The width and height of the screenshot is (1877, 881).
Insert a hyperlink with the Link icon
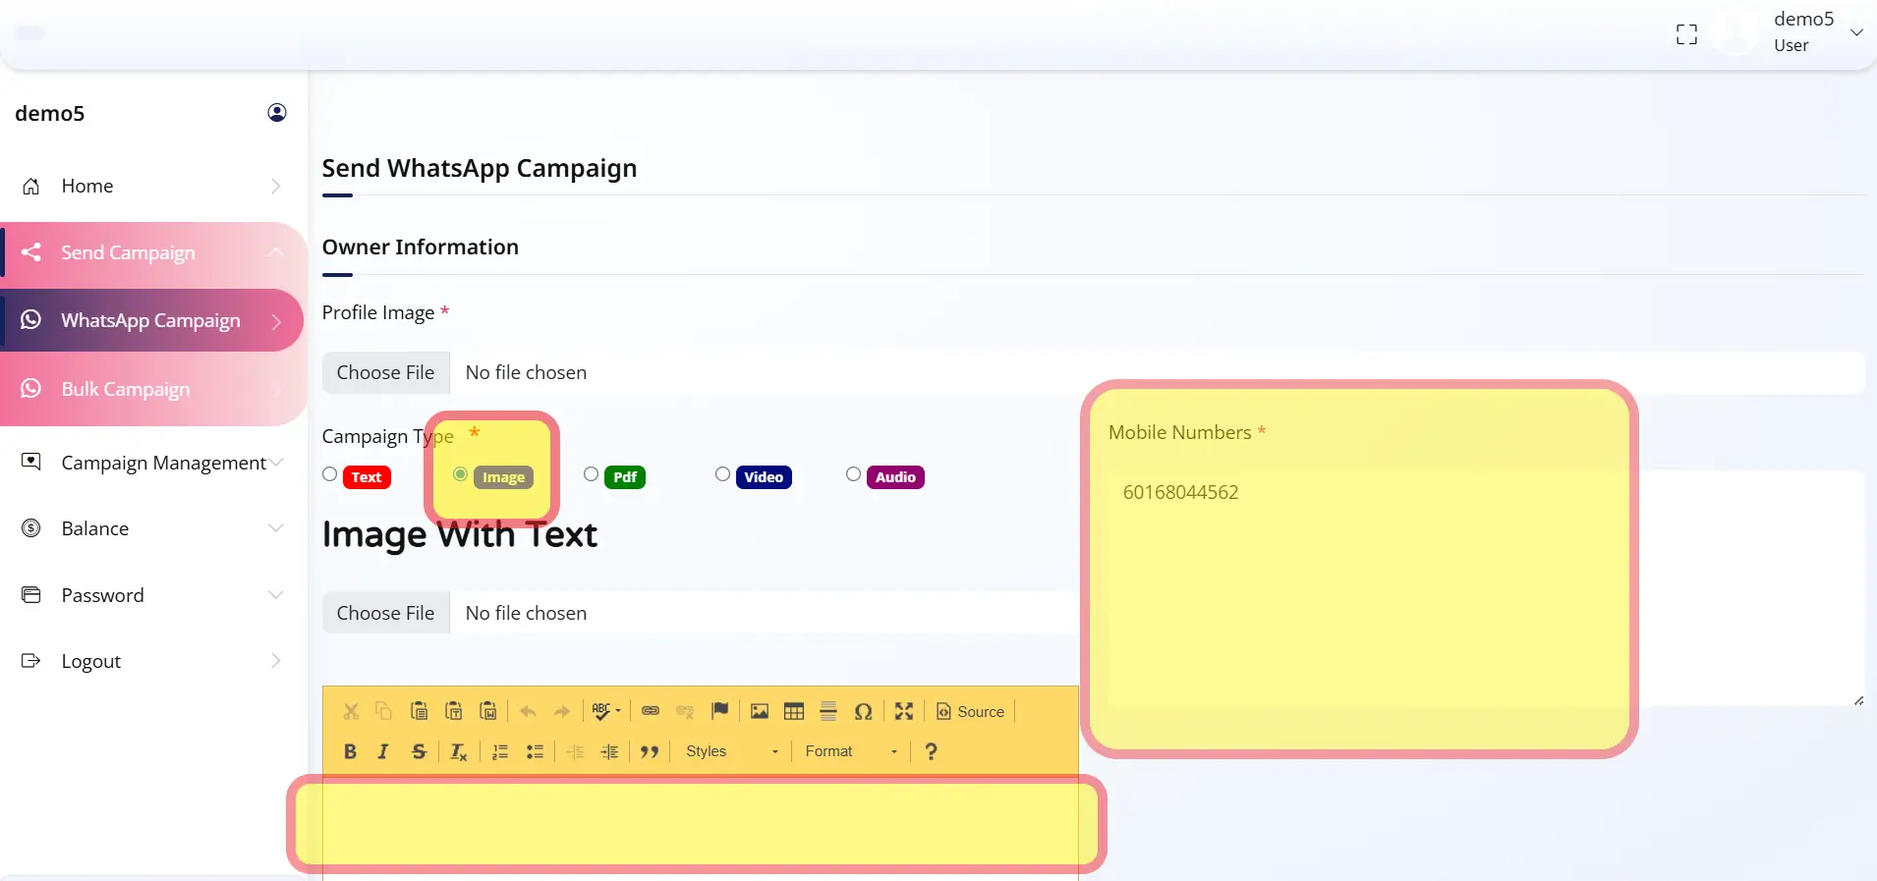651,711
